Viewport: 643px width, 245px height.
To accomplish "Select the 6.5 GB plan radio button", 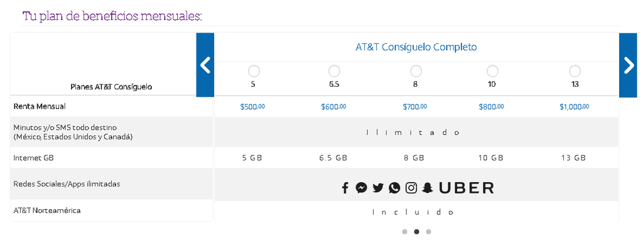I will click(334, 71).
